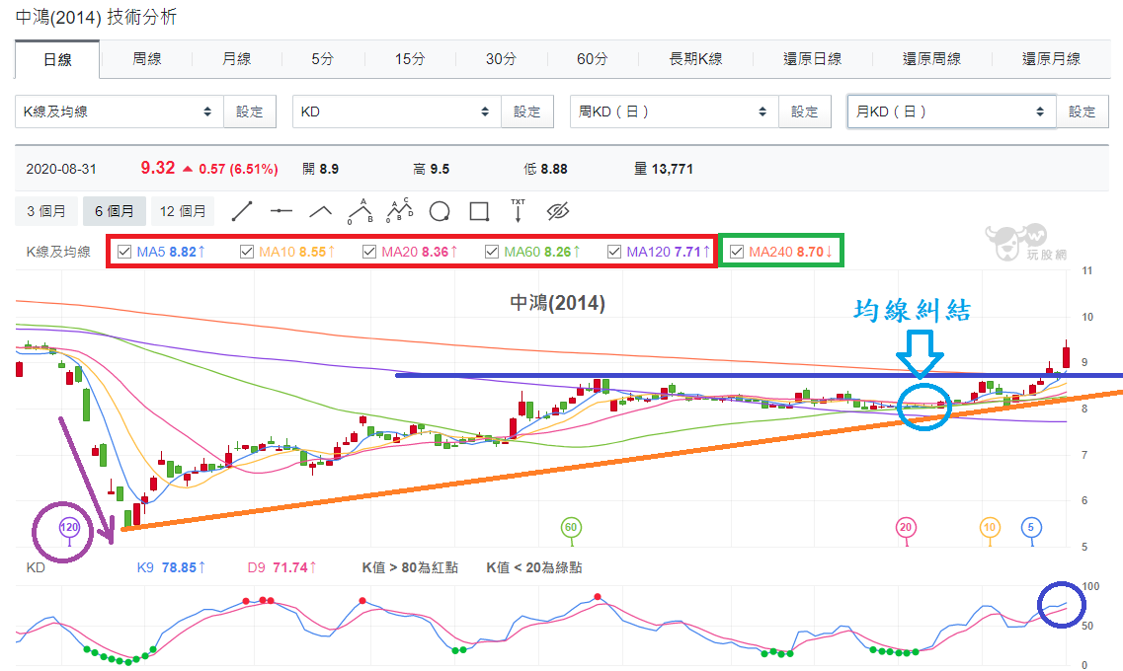Click the MA120 marker on the chart
The image size is (1123, 671).
(69, 528)
